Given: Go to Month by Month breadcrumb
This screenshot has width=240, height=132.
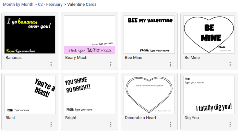Looking at the screenshot, I should coord(18,5).
